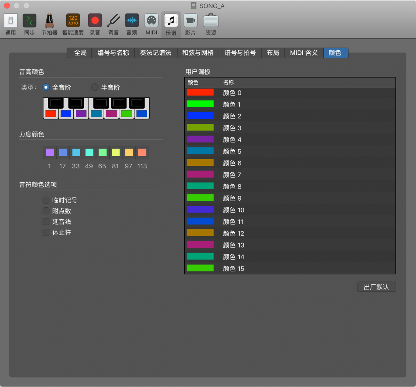Screen dimensions: 416x387
Task: Open the 录音 recording settings
Action: click(95, 24)
